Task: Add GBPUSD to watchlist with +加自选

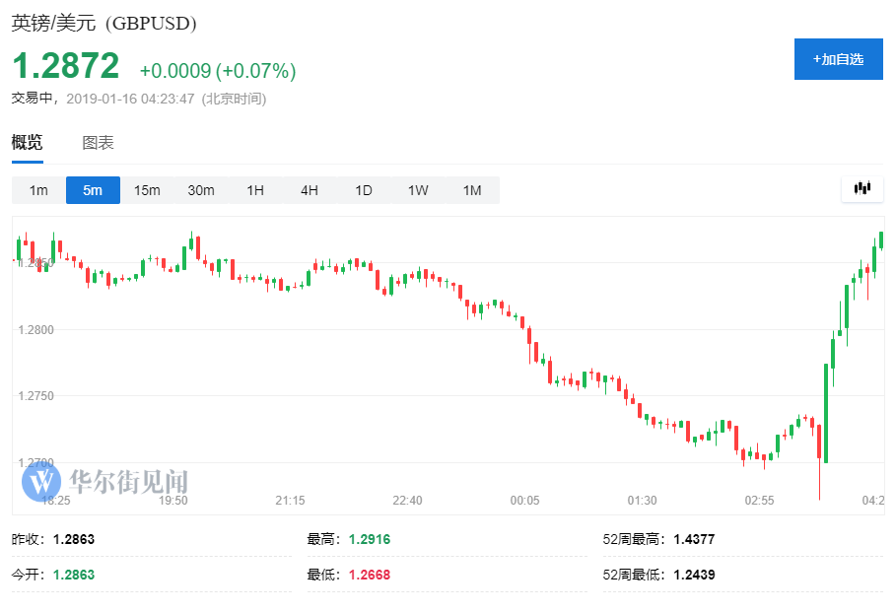Action: pyautogui.click(x=838, y=59)
